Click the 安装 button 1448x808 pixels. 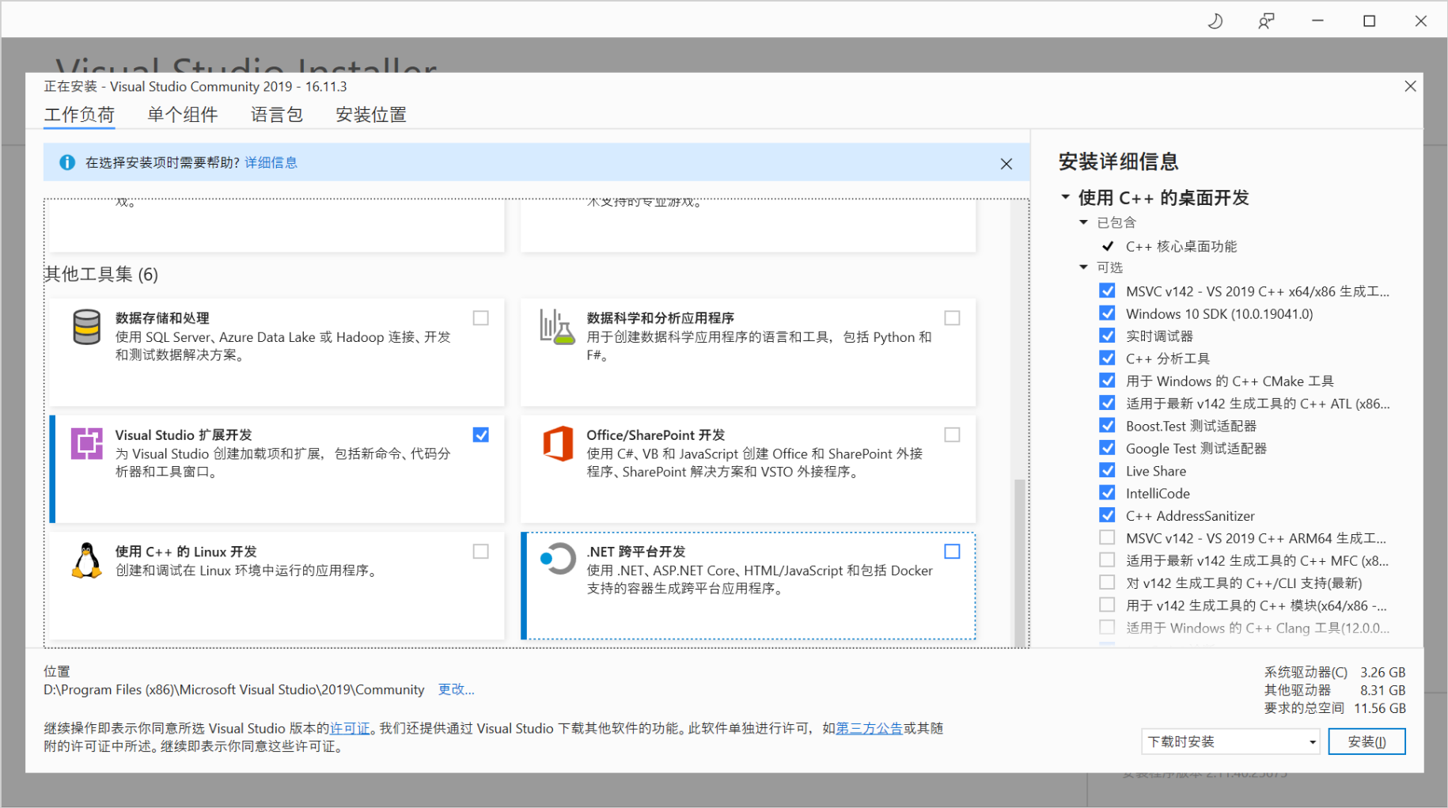pyautogui.click(x=1367, y=742)
